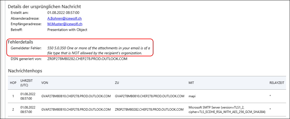Open the M.Muster@icewolf.ch recipient address link
Viewport: 290px width, 119px height.
coord(65,24)
